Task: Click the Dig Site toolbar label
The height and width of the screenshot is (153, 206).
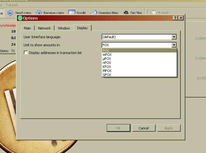Action: click(x=136, y=13)
